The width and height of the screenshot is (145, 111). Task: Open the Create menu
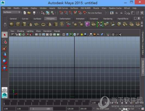point(25,8)
